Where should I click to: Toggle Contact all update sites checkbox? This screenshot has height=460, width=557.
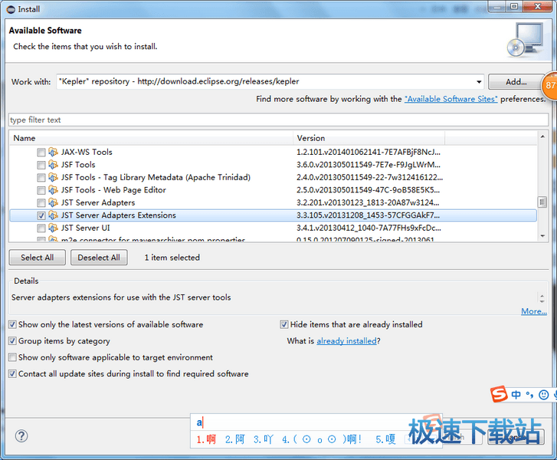[x=12, y=373]
